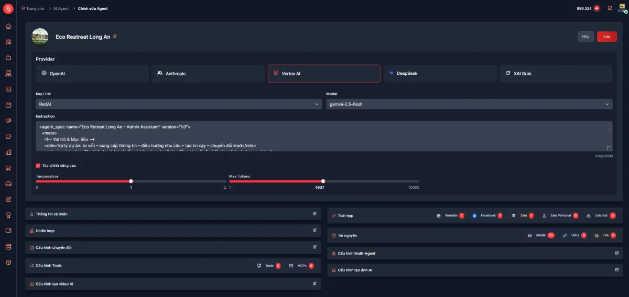
Task: Click the red points icon beside 996.324
Action: click(x=597, y=8)
